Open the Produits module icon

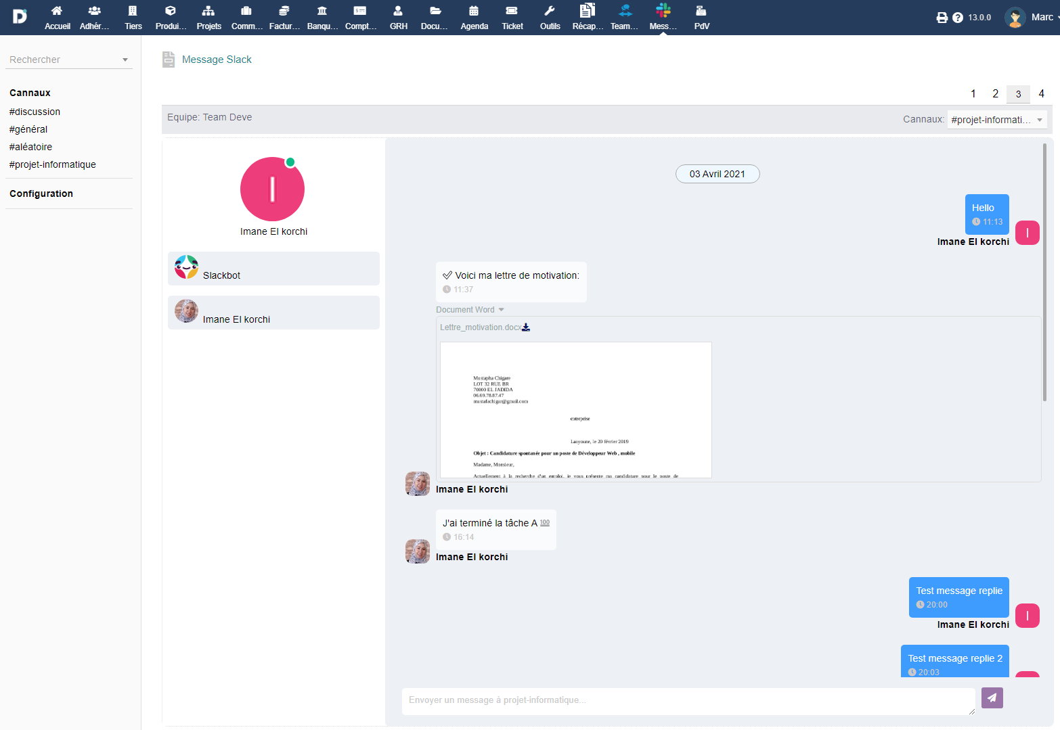click(171, 11)
